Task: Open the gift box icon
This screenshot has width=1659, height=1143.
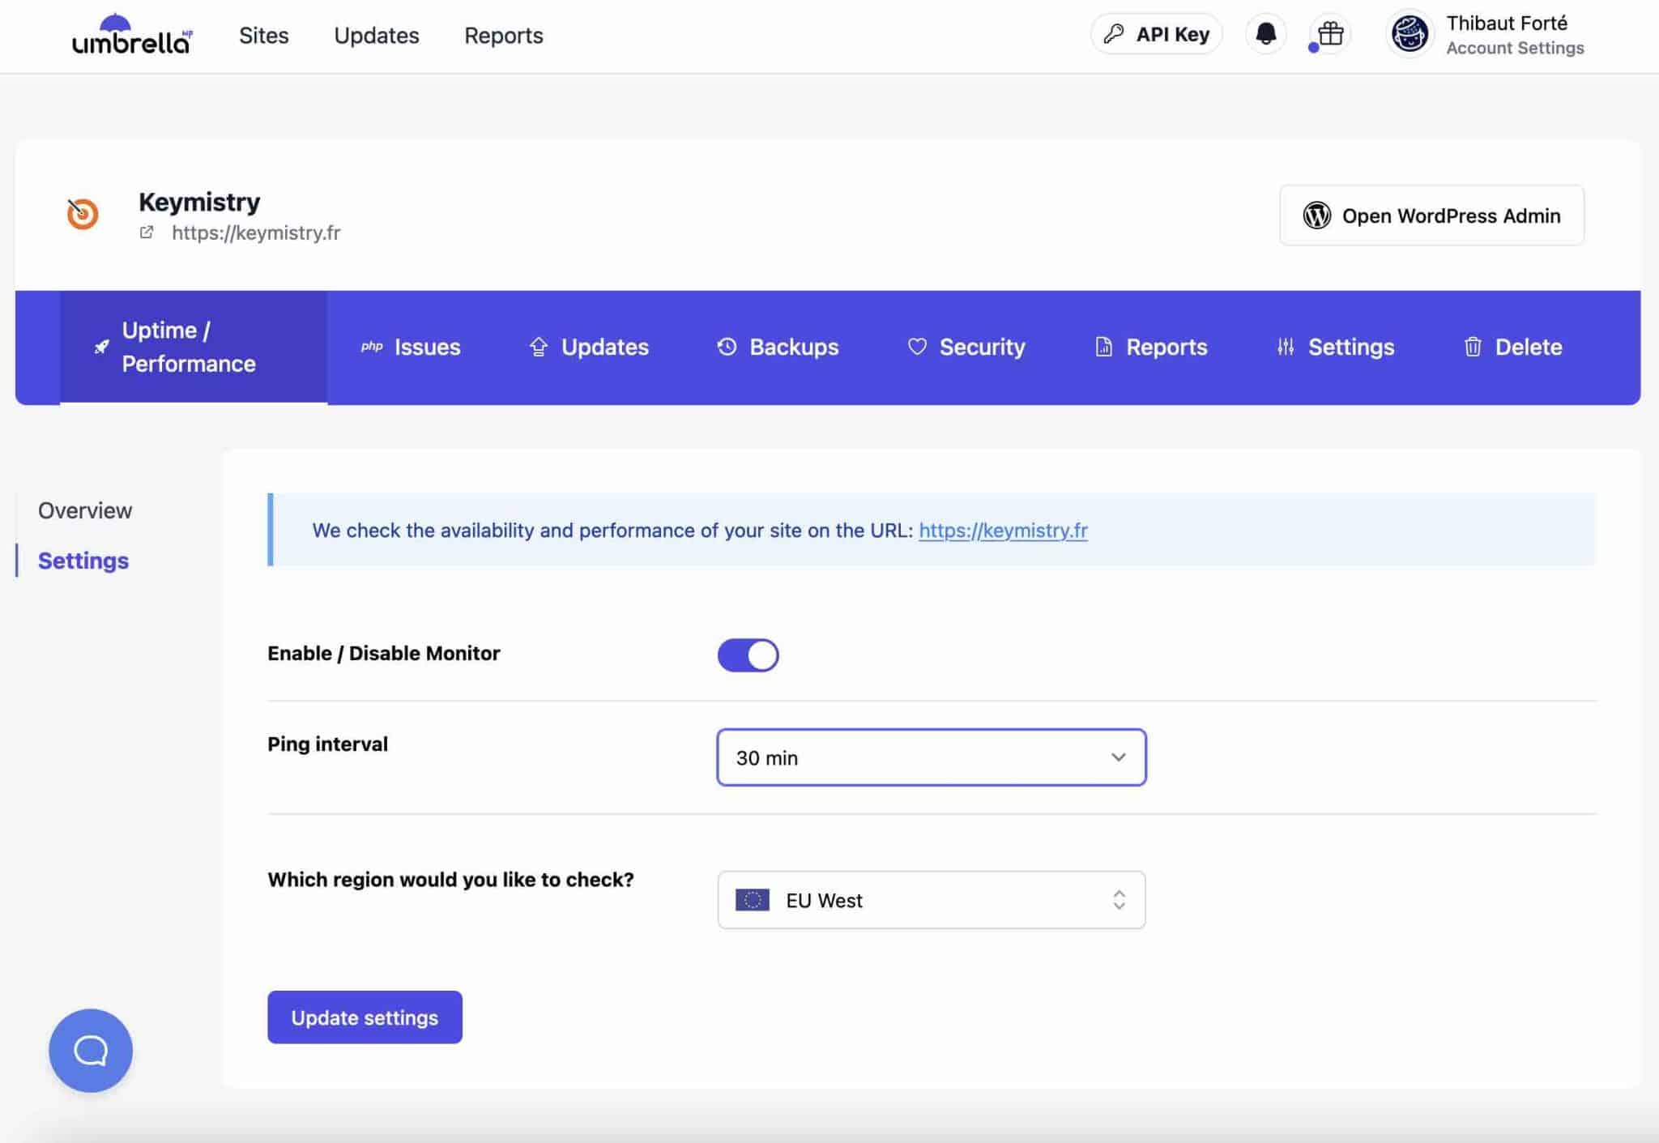Action: pos(1330,35)
